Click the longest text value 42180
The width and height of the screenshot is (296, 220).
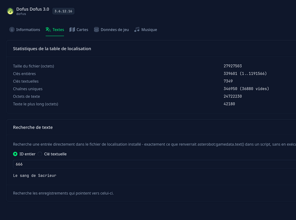[x=229, y=104]
